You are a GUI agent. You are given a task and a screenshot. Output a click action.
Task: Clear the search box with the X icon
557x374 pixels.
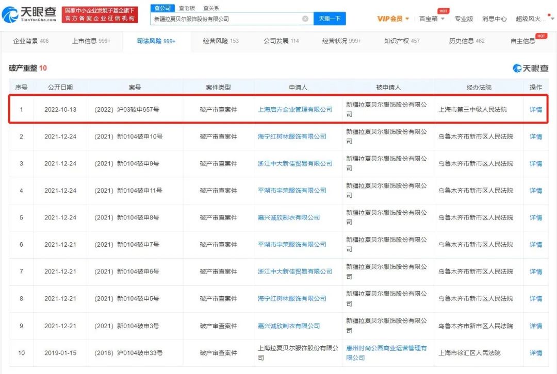coord(305,18)
